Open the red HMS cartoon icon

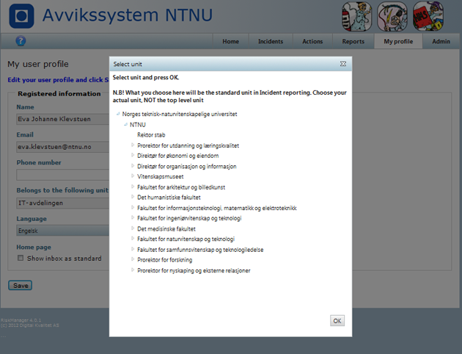click(x=428, y=16)
